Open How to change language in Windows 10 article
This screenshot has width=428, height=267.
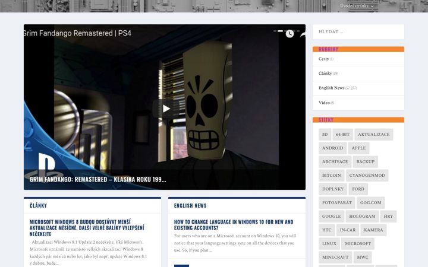pyautogui.click(x=234, y=225)
